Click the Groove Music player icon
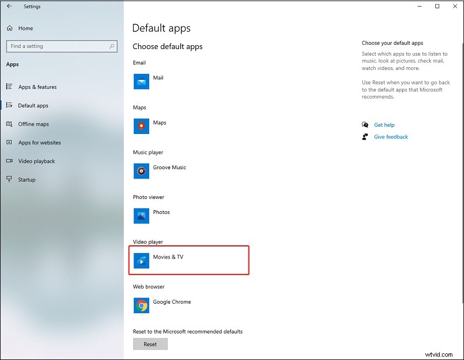This screenshot has width=464, height=360. click(141, 171)
